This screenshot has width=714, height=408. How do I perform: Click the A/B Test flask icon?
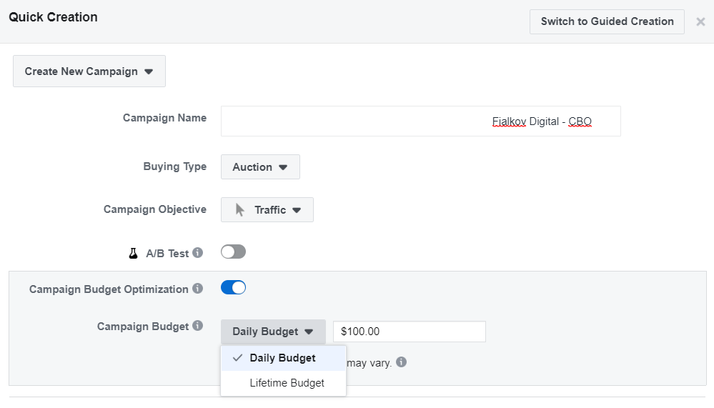pos(133,253)
